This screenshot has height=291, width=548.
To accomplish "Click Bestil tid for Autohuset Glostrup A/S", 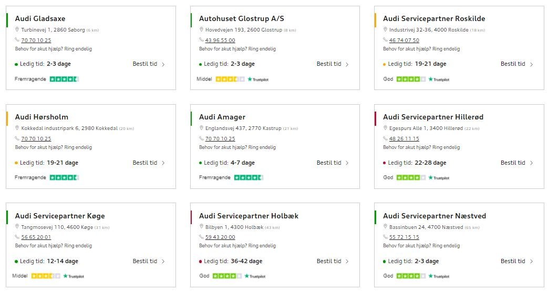I will (x=333, y=64).
